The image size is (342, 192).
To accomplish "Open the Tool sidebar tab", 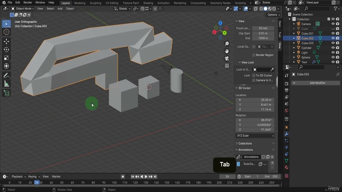I will (x=280, y=35).
